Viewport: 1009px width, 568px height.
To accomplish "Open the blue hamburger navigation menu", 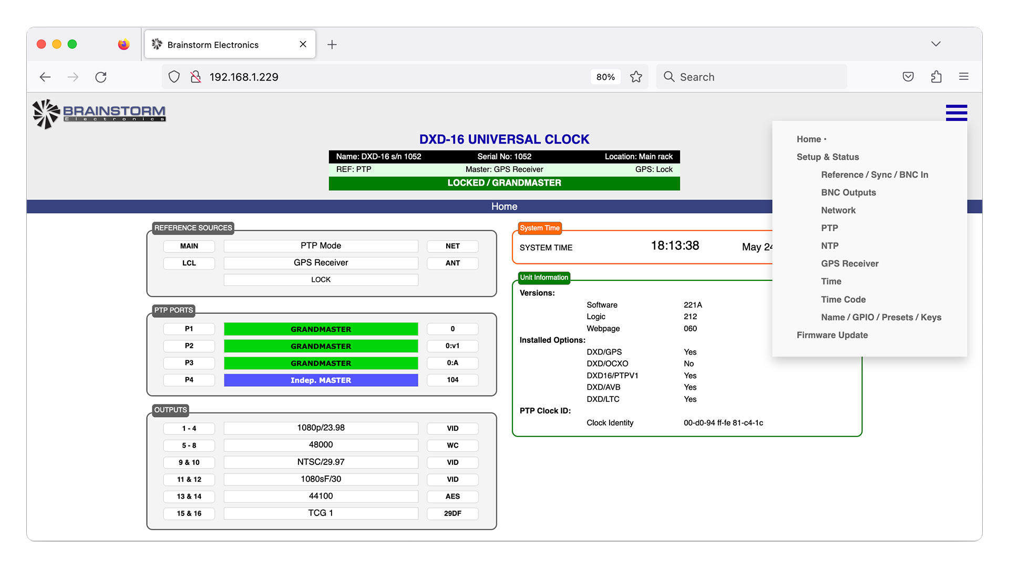I will [x=956, y=113].
